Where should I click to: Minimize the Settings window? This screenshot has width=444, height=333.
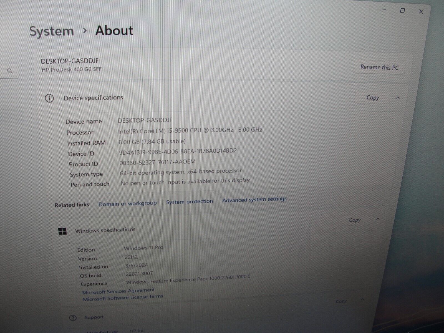coord(384,10)
